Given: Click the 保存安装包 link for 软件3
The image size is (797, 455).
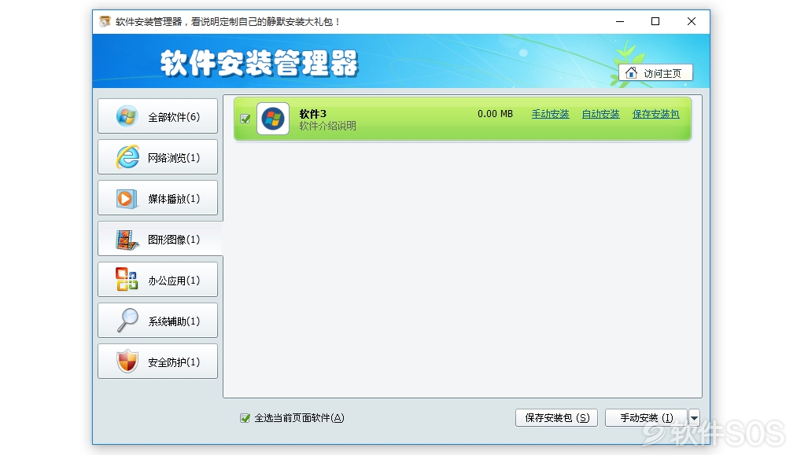Looking at the screenshot, I should click(655, 114).
